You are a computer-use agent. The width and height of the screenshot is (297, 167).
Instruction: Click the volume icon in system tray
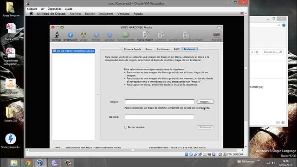273,163
